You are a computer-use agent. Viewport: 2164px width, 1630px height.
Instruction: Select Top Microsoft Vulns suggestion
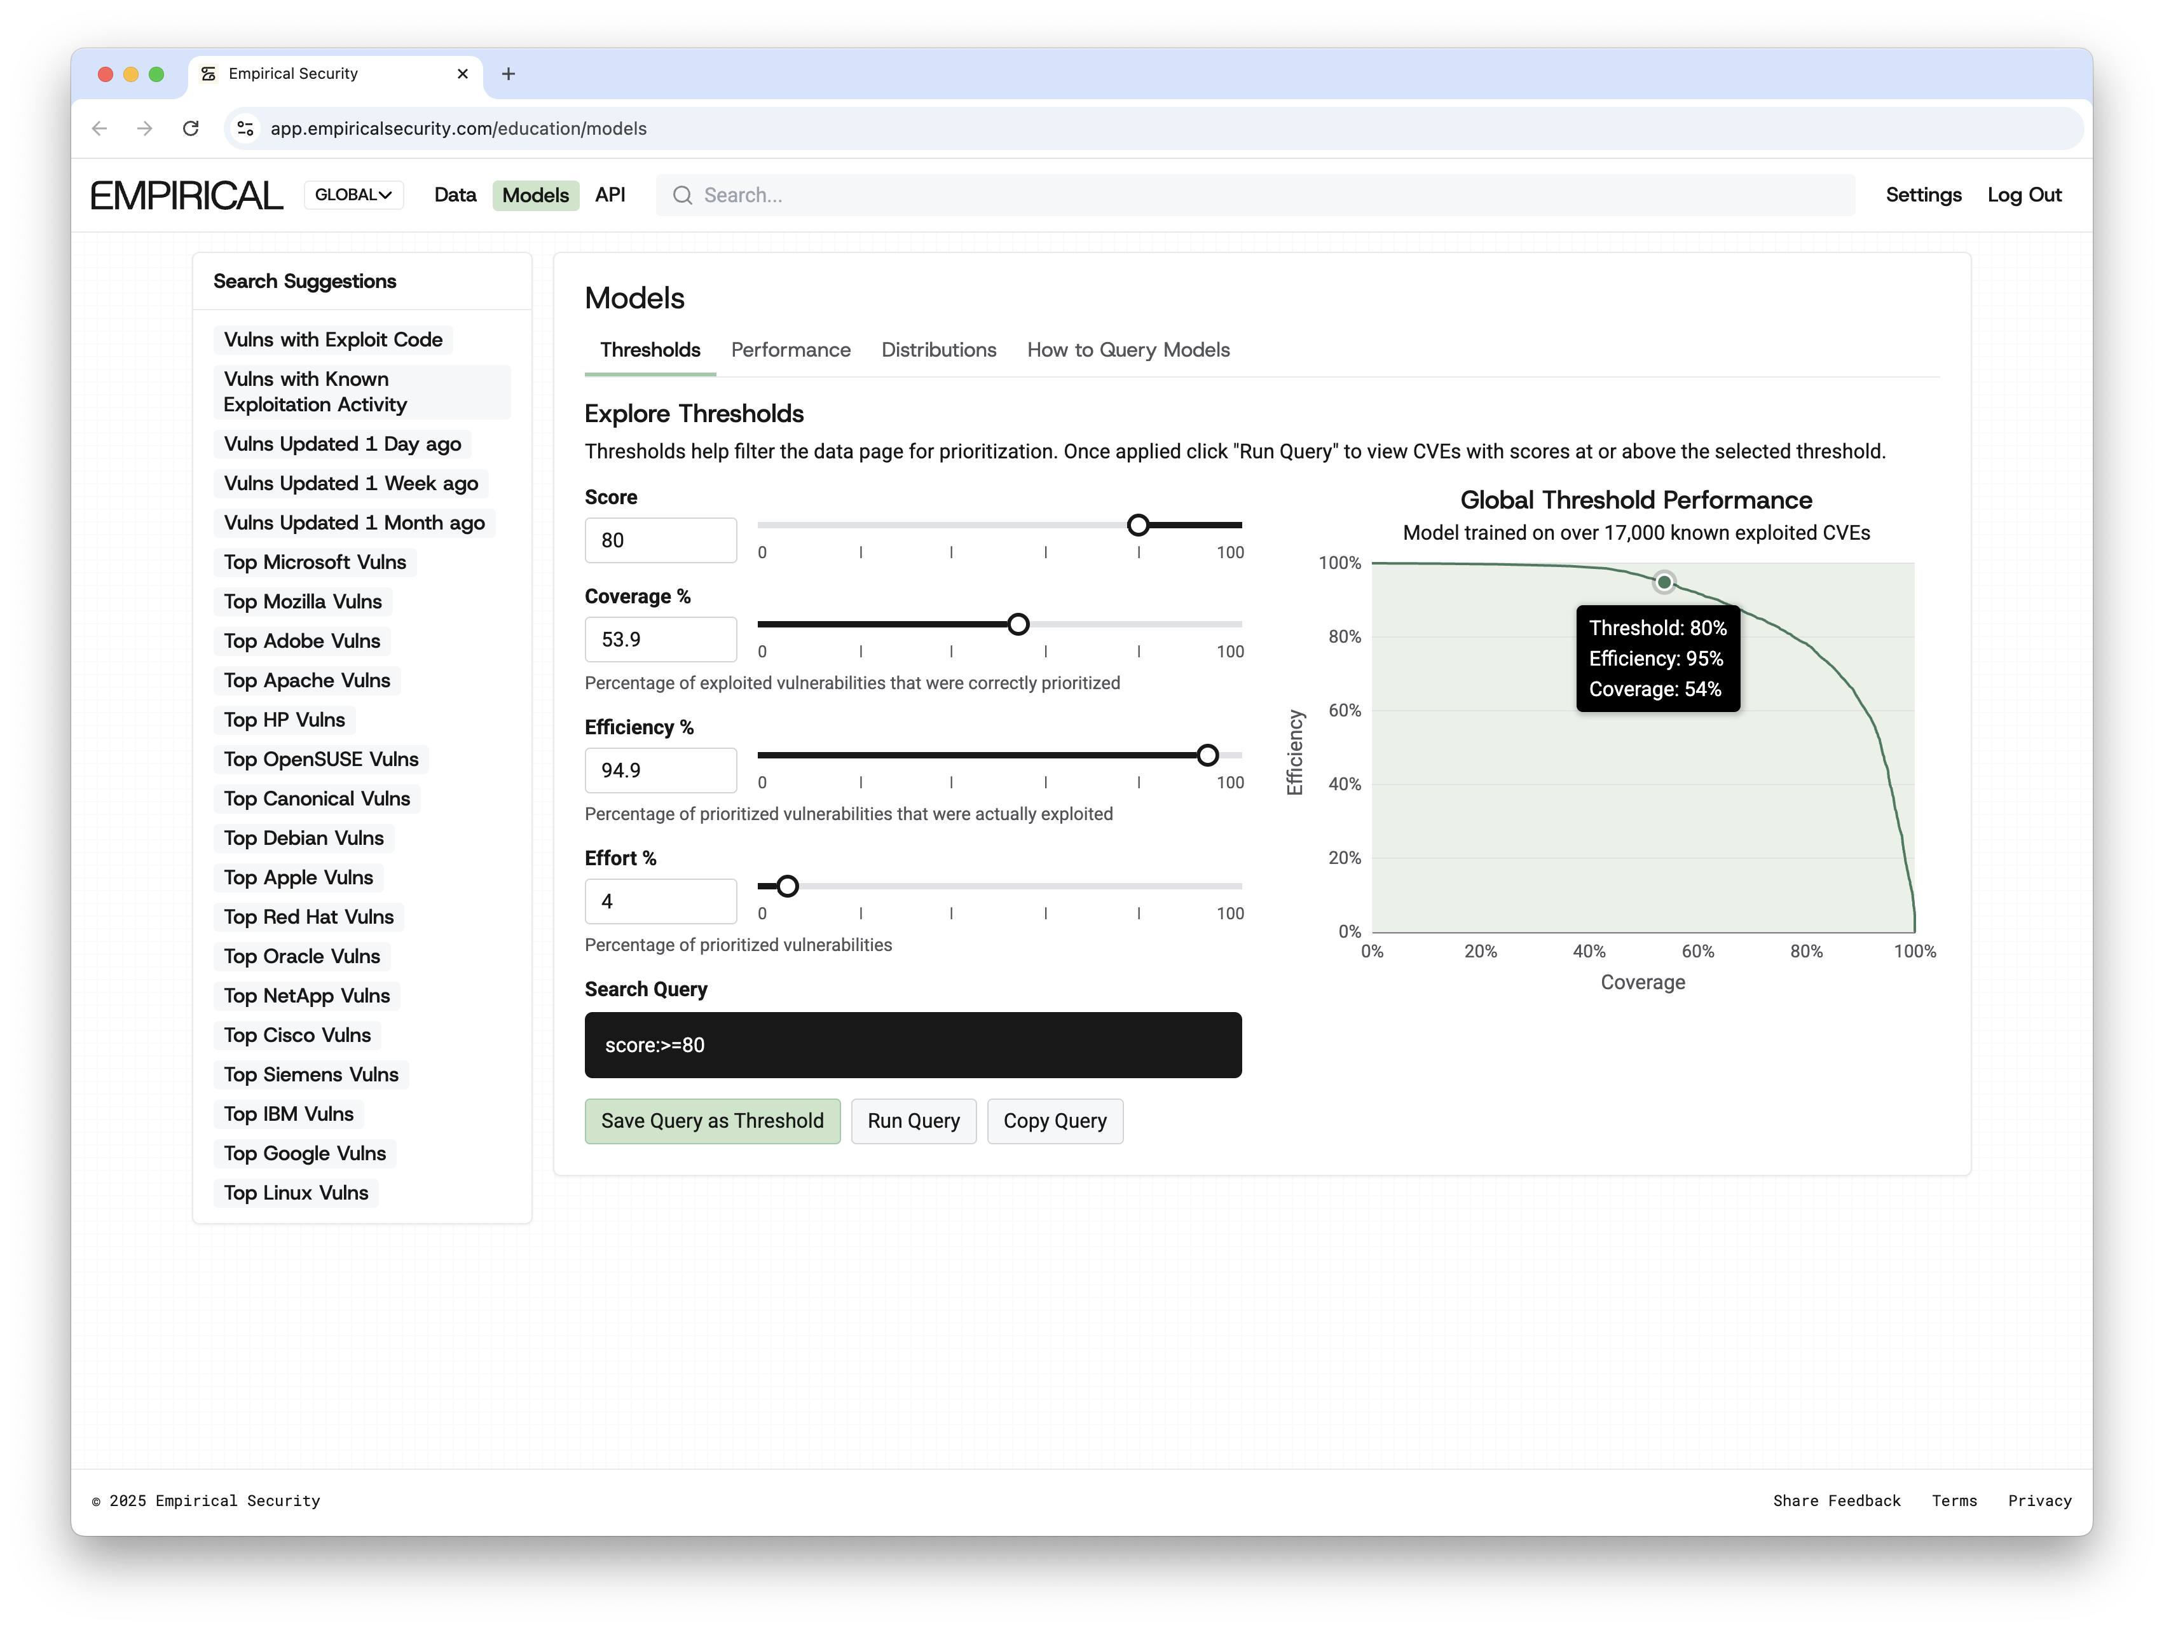pyautogui.click(x=314, y=561)
